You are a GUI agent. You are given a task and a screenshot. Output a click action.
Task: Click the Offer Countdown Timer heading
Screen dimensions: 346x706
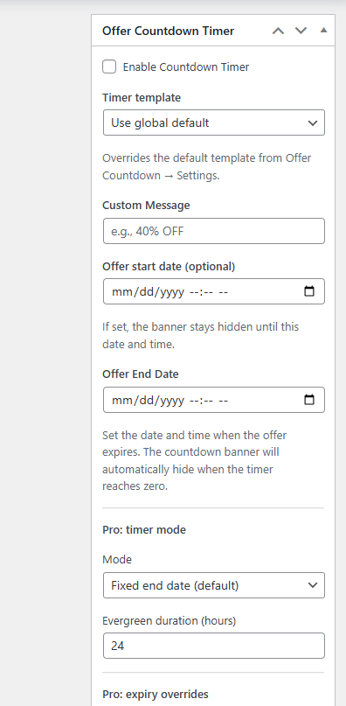point(169,31)
